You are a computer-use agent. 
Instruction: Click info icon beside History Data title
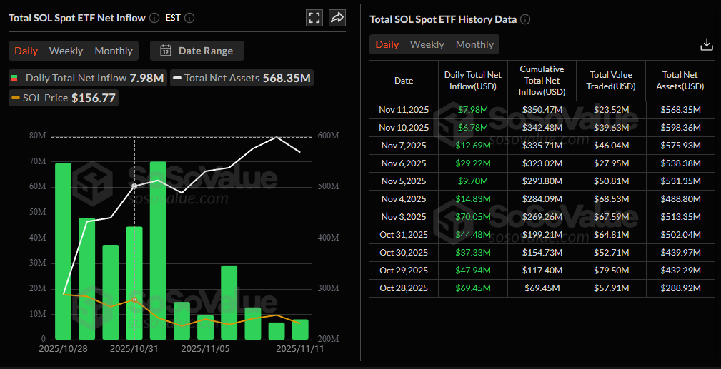(x=525, y=19)
